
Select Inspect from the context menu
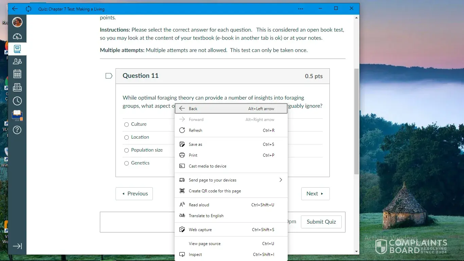[195, 255]
